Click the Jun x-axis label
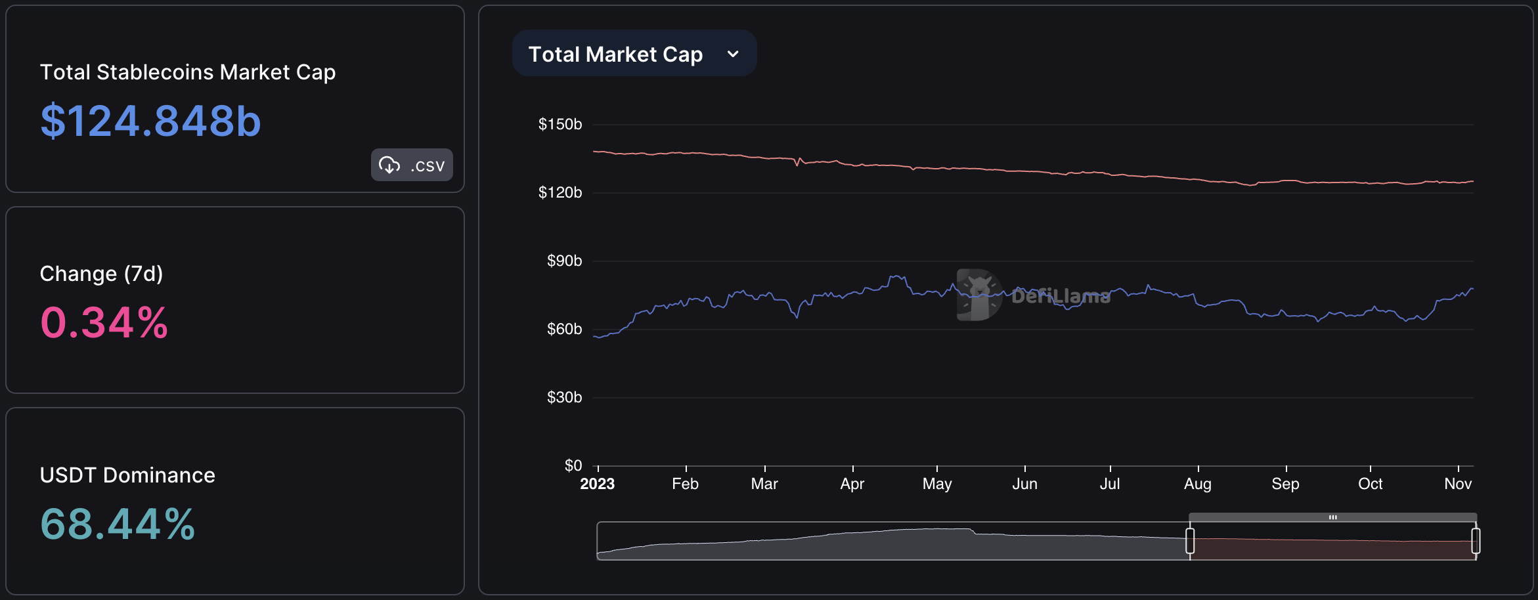The height and width of the screenshot is (600, 1538). pyautogui.click(x=1025, y=484)
